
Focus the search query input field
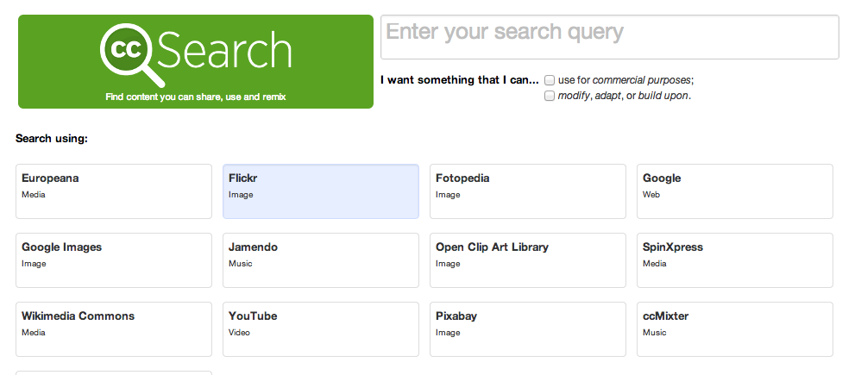(x=609, y=37)
